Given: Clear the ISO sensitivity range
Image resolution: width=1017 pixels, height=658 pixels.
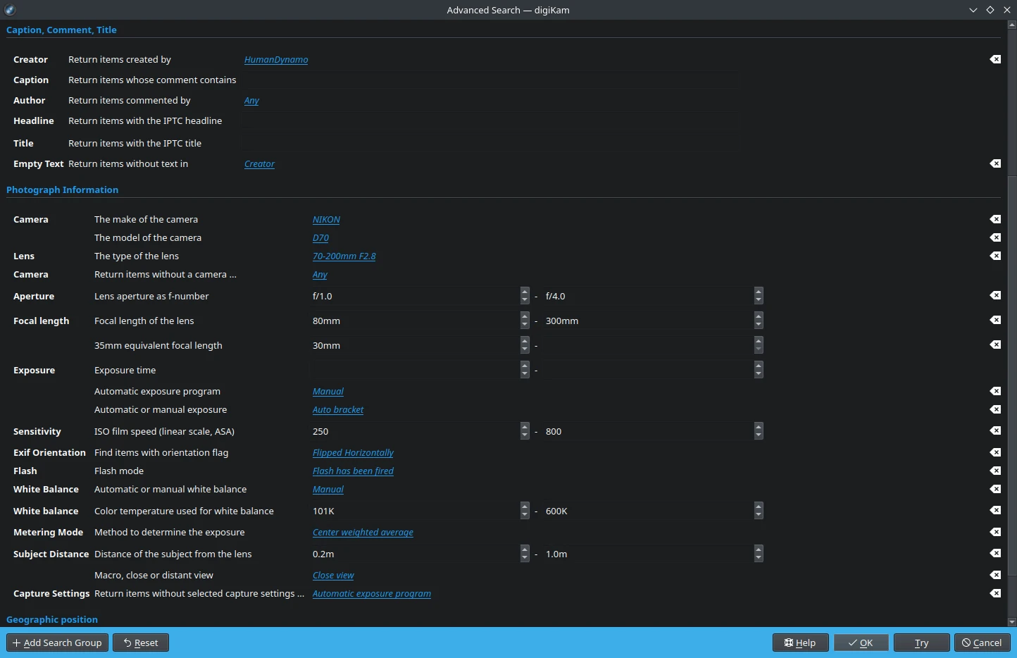Looking at the screenshot, I should (994, 430).
